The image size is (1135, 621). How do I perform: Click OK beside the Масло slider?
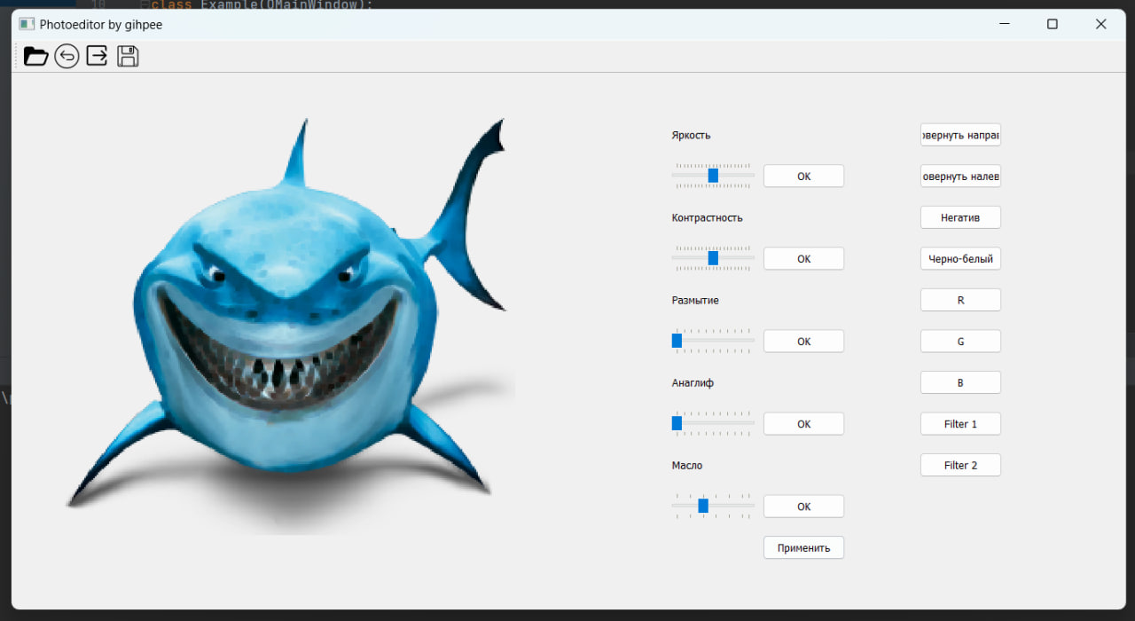pyautogui.click(x=803, y=506)
